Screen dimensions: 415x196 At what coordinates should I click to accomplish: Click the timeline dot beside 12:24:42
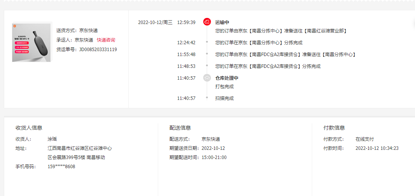click(x=207, y=42)
